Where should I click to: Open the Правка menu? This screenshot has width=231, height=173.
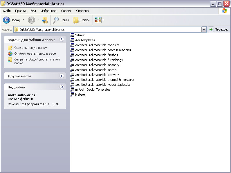click(x=21, y=11)
